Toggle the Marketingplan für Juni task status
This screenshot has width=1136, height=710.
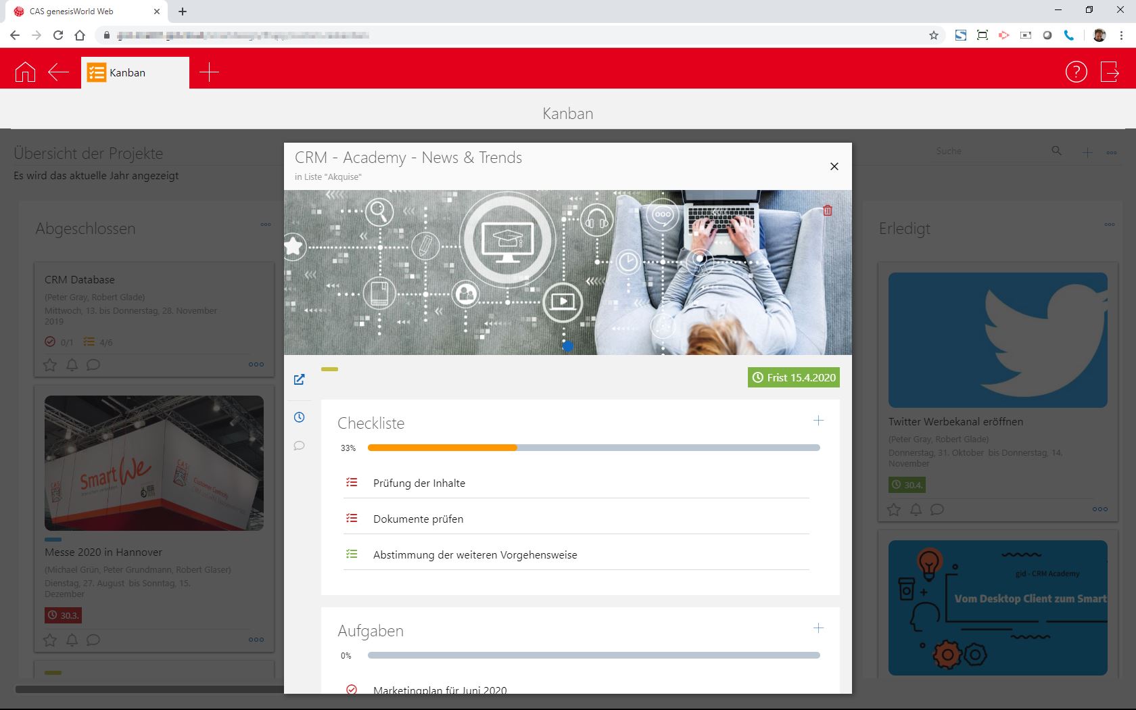[352, 689]
